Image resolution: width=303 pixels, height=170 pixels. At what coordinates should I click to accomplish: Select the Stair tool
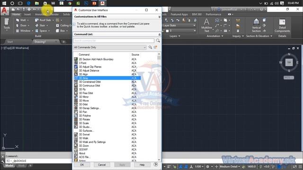[x=40, y=25]
